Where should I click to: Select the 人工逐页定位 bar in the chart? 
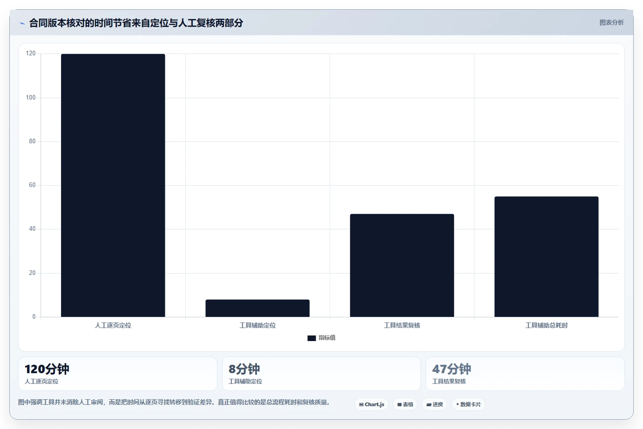113,185
